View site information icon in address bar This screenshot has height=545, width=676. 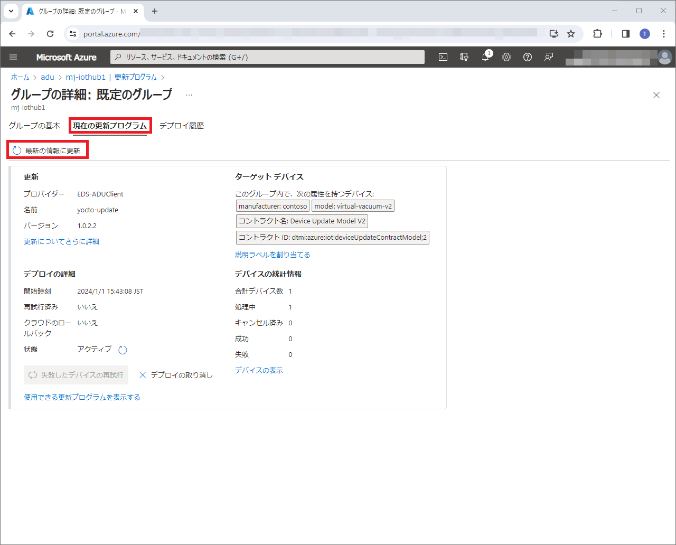[x=73, y=34]
